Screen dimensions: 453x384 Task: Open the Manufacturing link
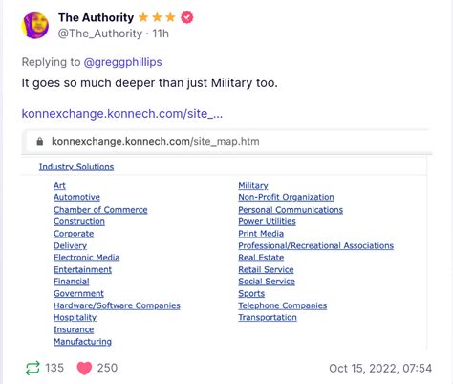[x=82, y=342]
